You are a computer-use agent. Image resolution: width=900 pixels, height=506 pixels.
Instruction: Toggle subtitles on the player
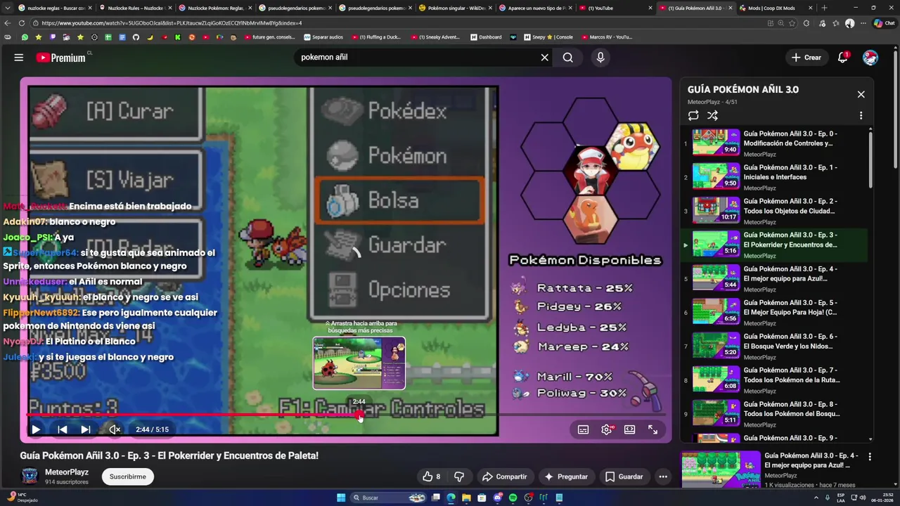(583, 429)
